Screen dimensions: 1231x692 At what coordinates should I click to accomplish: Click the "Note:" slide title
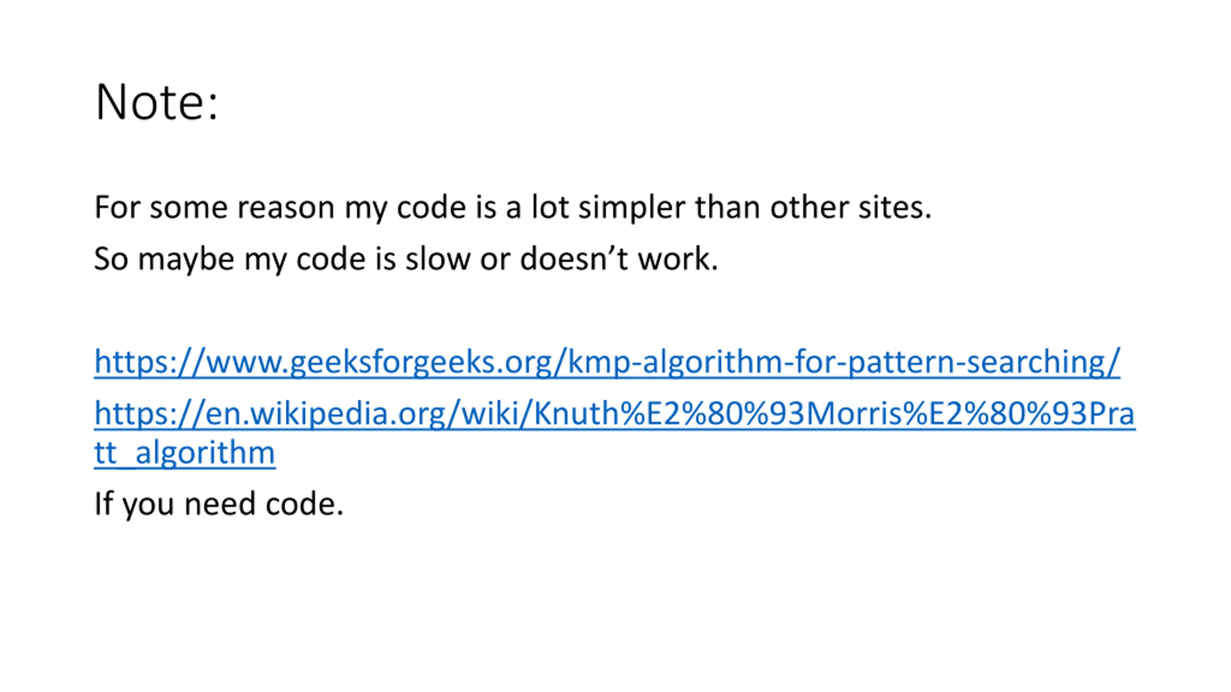click(157, 102)
